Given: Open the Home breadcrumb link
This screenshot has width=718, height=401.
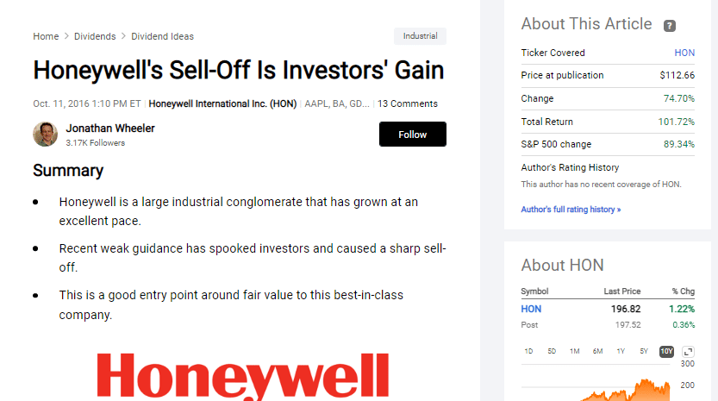Looking at the screenshot, I should click(x=46, y=36).
